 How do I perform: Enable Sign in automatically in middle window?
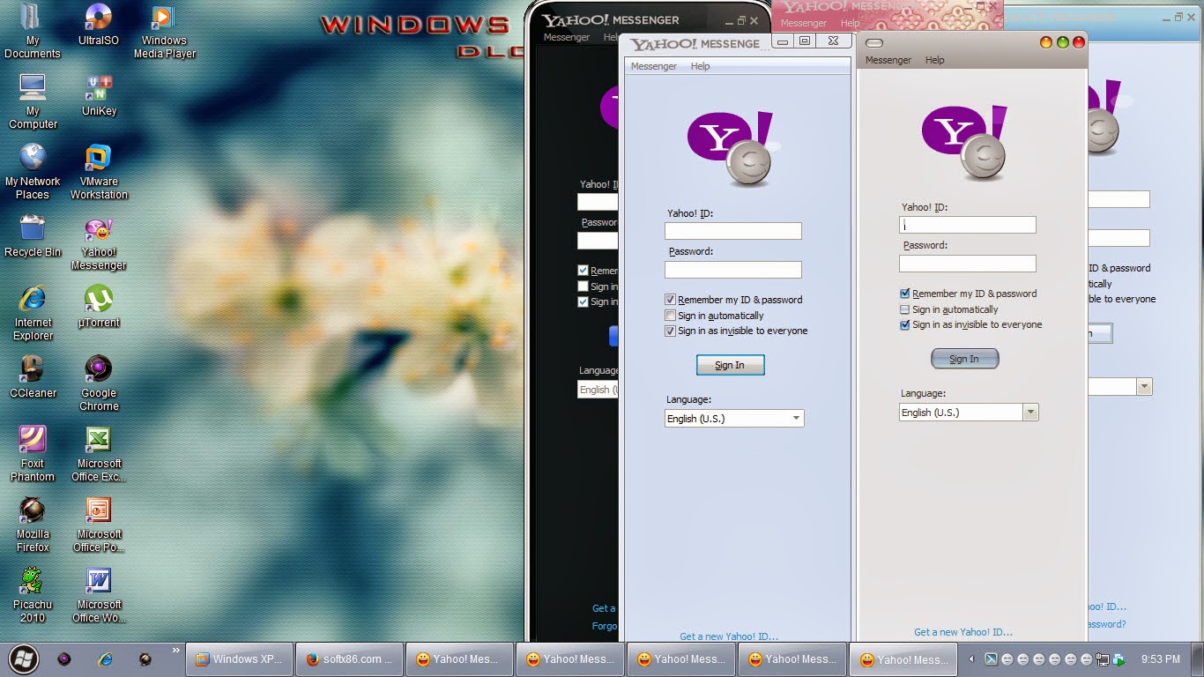coord(670,316)
